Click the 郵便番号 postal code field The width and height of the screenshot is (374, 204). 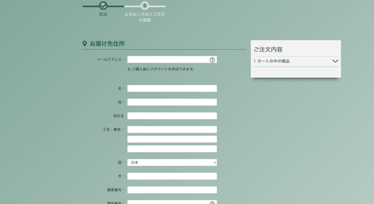[172, 190]
